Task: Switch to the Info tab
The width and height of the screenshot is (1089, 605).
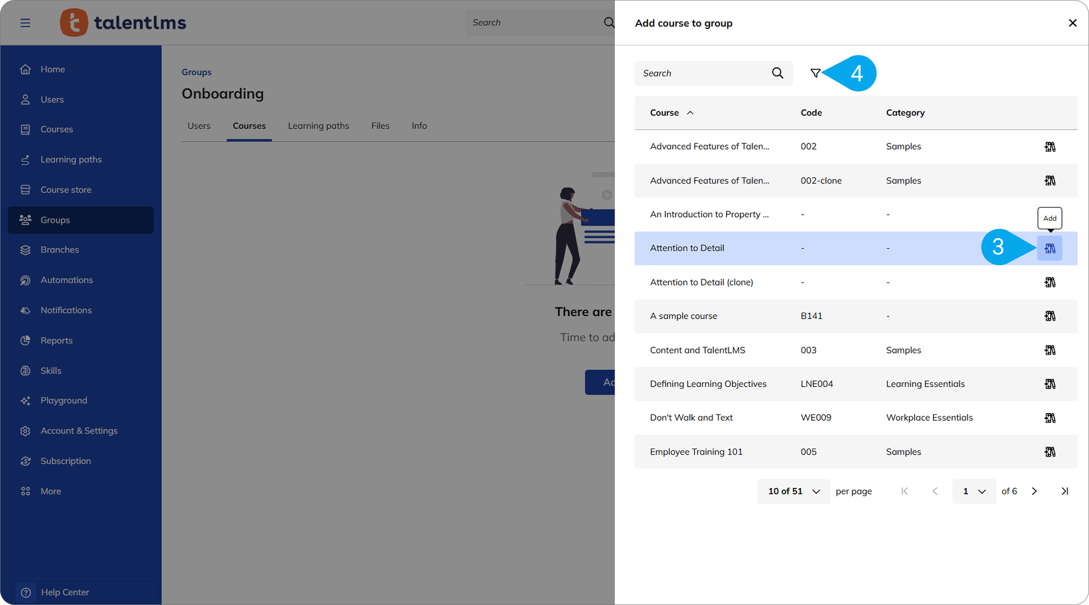Action: pyautogui.click(x=419, y=126)
